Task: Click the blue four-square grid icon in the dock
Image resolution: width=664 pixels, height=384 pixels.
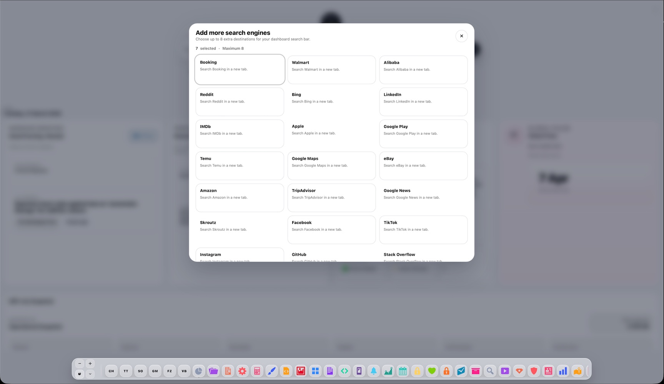Action: 315,371
